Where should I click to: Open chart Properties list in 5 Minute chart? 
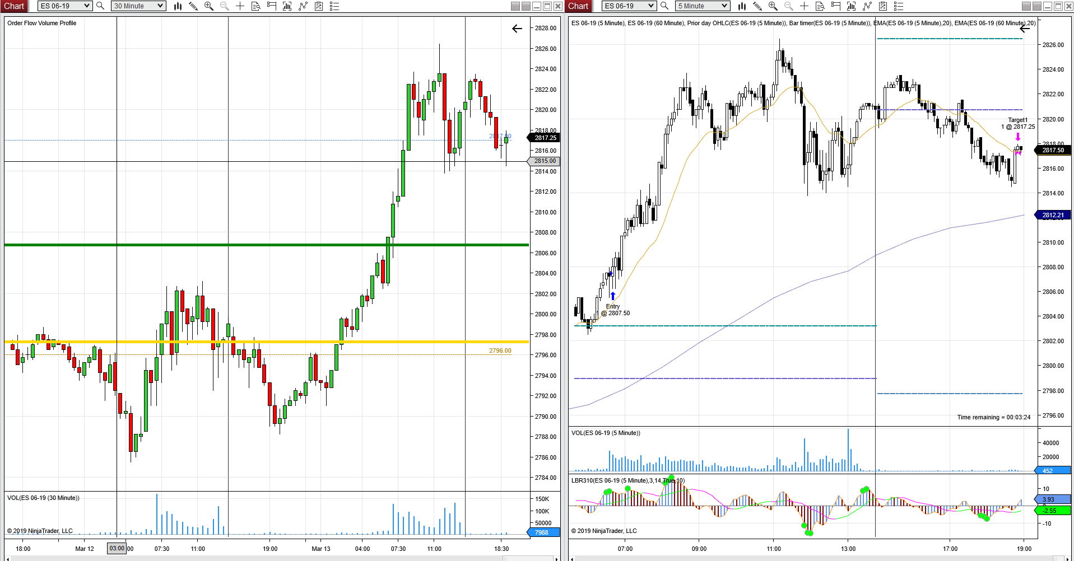point(899,6)
